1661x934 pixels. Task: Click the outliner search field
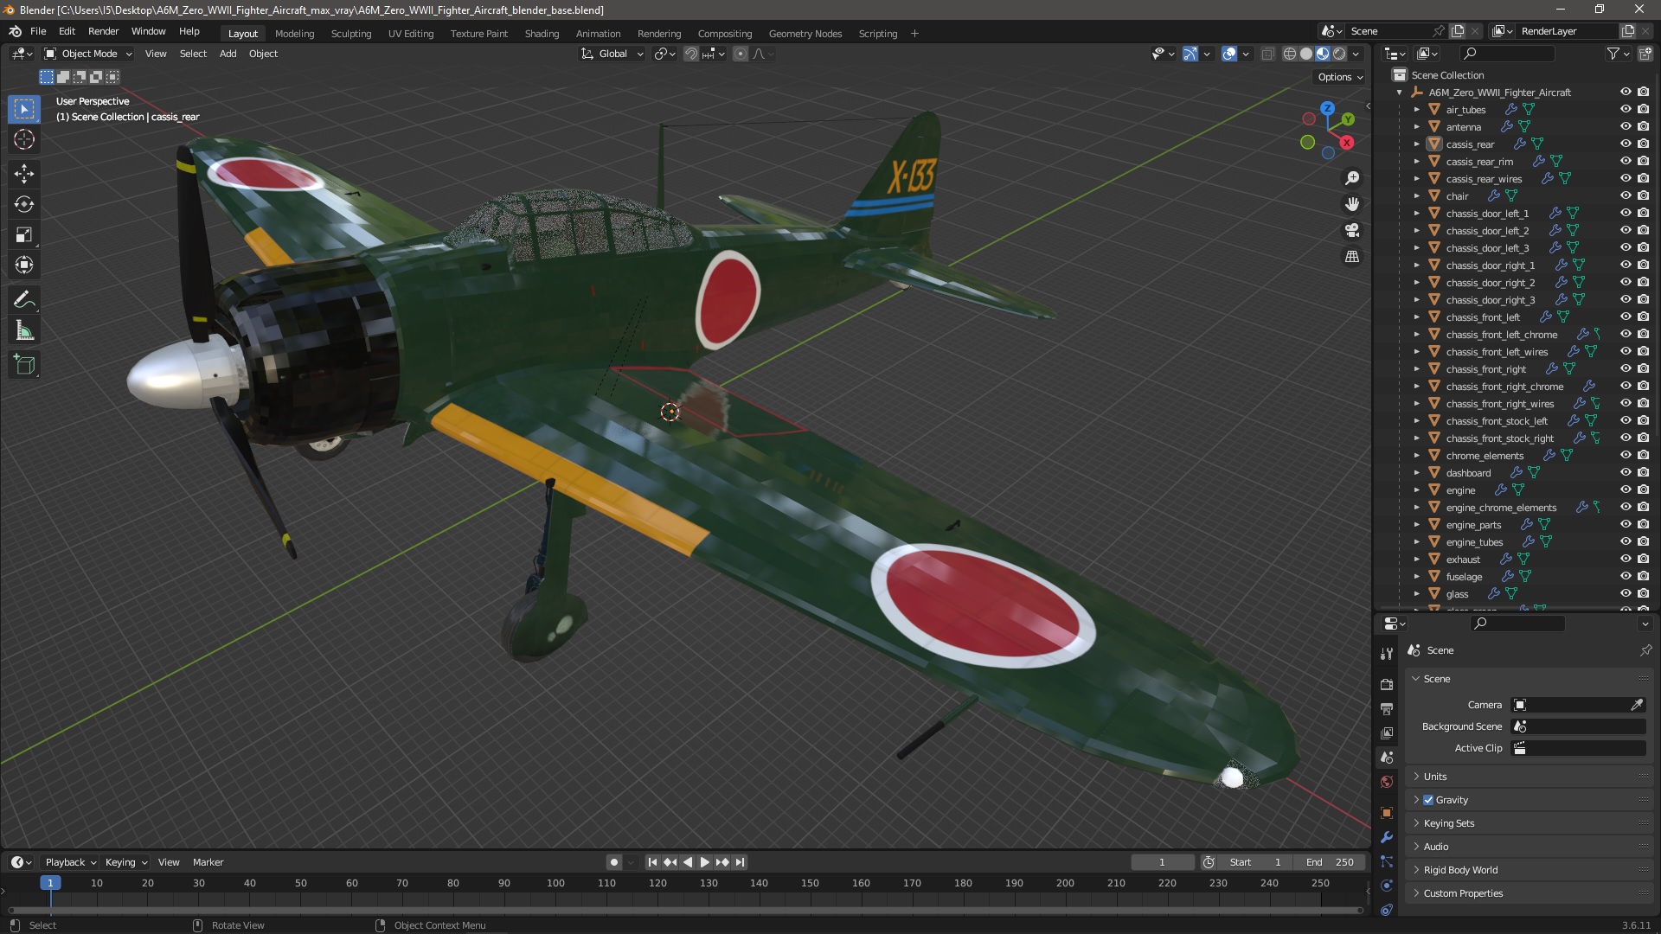[x=1506, y=54]
